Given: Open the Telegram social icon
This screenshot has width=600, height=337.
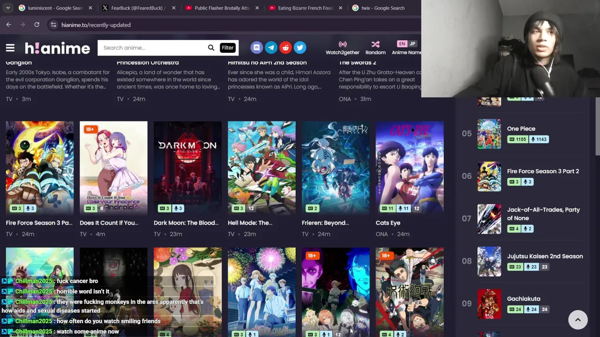Looking at the screenshot, I should (271, 47).
